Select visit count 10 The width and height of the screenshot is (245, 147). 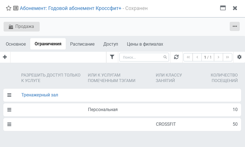click(x=235, y=110)
